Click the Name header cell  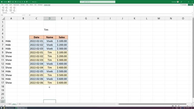pos(50,37)
